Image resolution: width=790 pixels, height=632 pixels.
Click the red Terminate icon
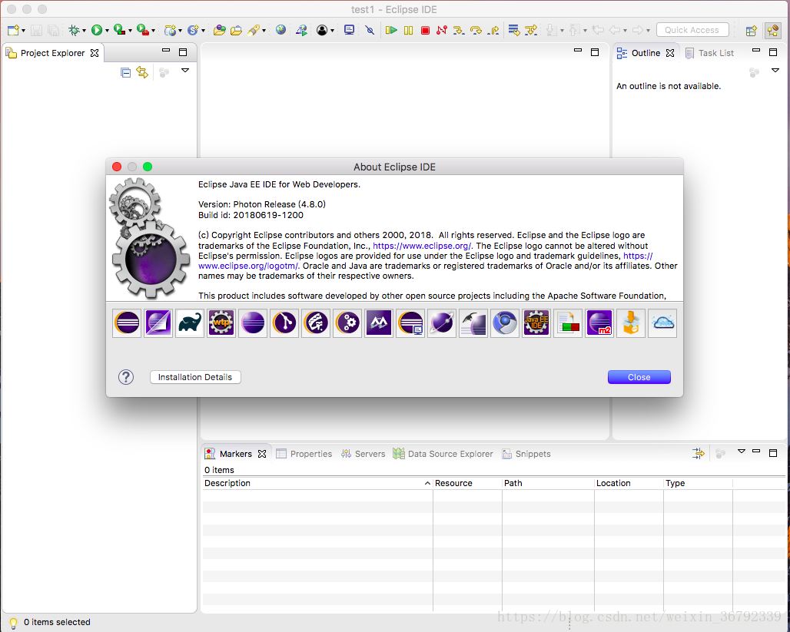[425, 30]
